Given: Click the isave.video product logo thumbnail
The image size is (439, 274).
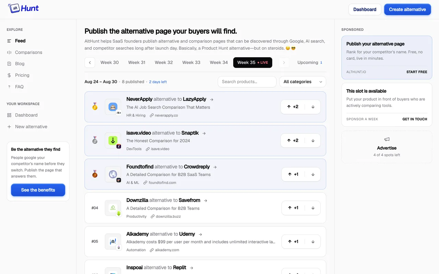Looking at the screenshot, I should 113,141.
